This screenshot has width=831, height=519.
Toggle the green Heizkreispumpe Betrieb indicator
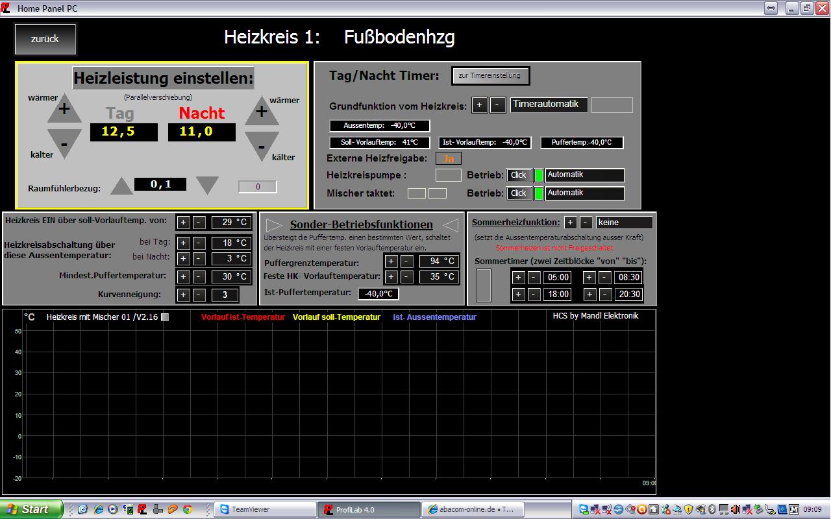tap(538, 175)
